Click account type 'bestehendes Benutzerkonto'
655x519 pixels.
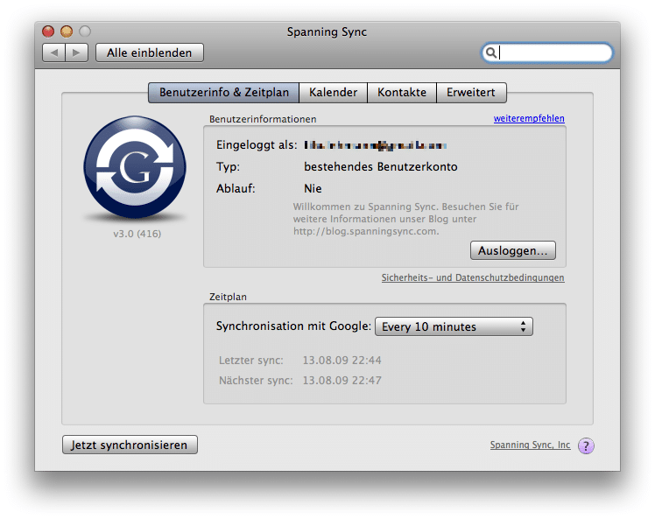(381, 166)
